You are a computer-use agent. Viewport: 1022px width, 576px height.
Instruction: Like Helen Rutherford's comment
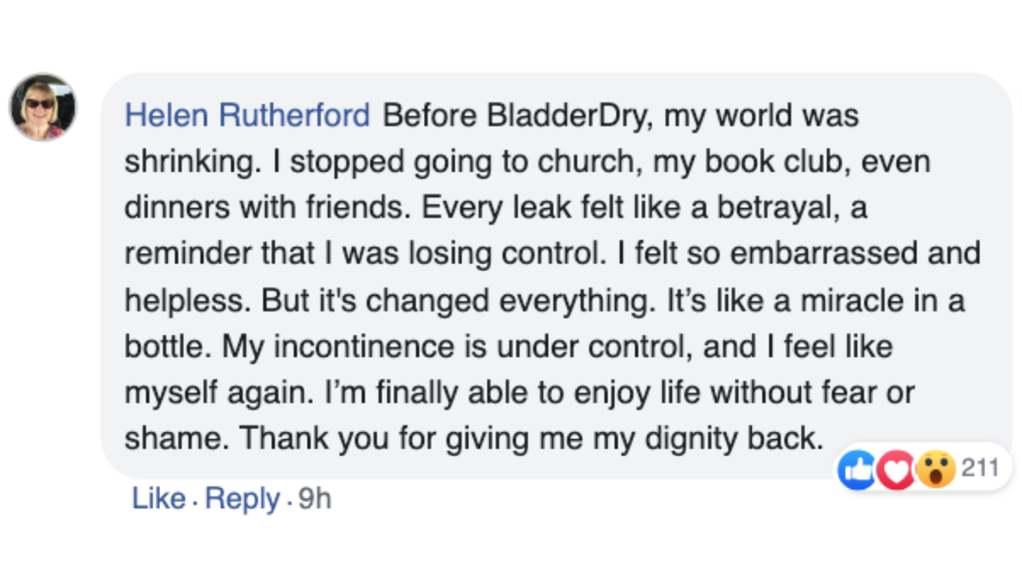coord(158,498)
